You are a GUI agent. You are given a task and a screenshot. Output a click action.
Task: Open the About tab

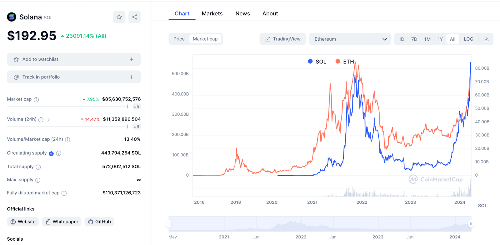point(270,13)
